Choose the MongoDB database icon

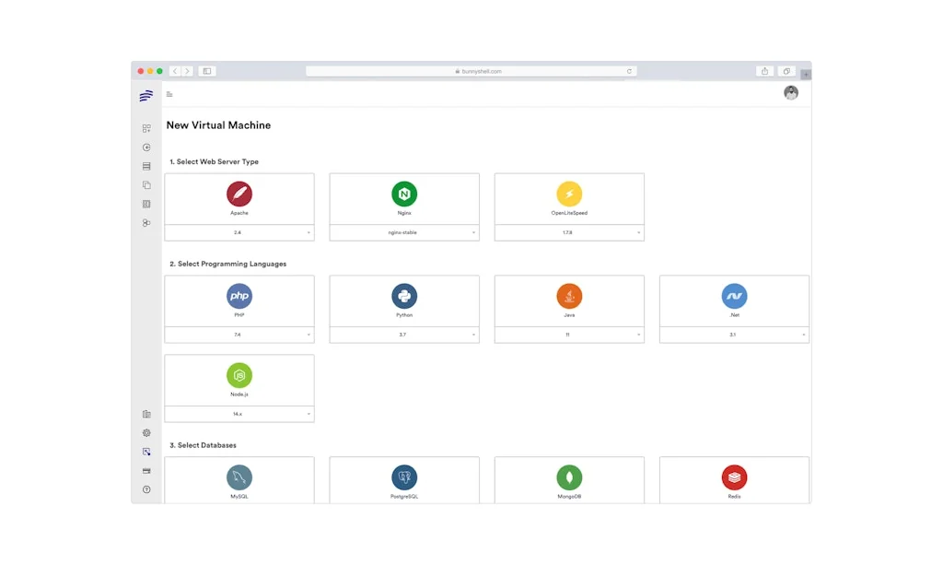[x=569, y=477]
